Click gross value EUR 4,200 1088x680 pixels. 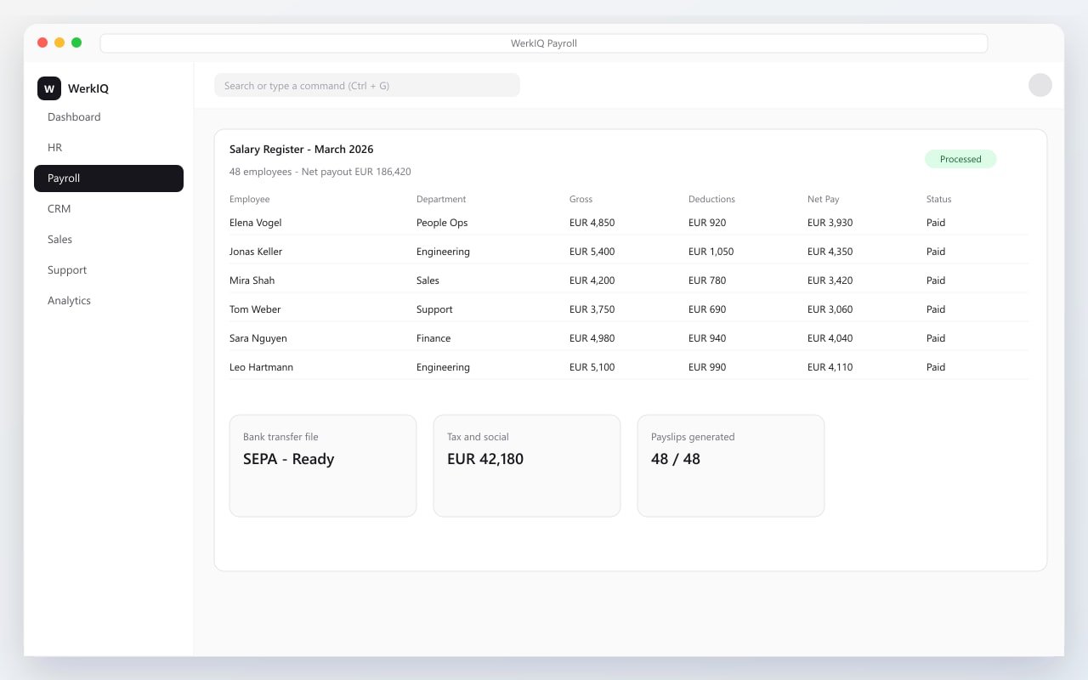[592, 280]
